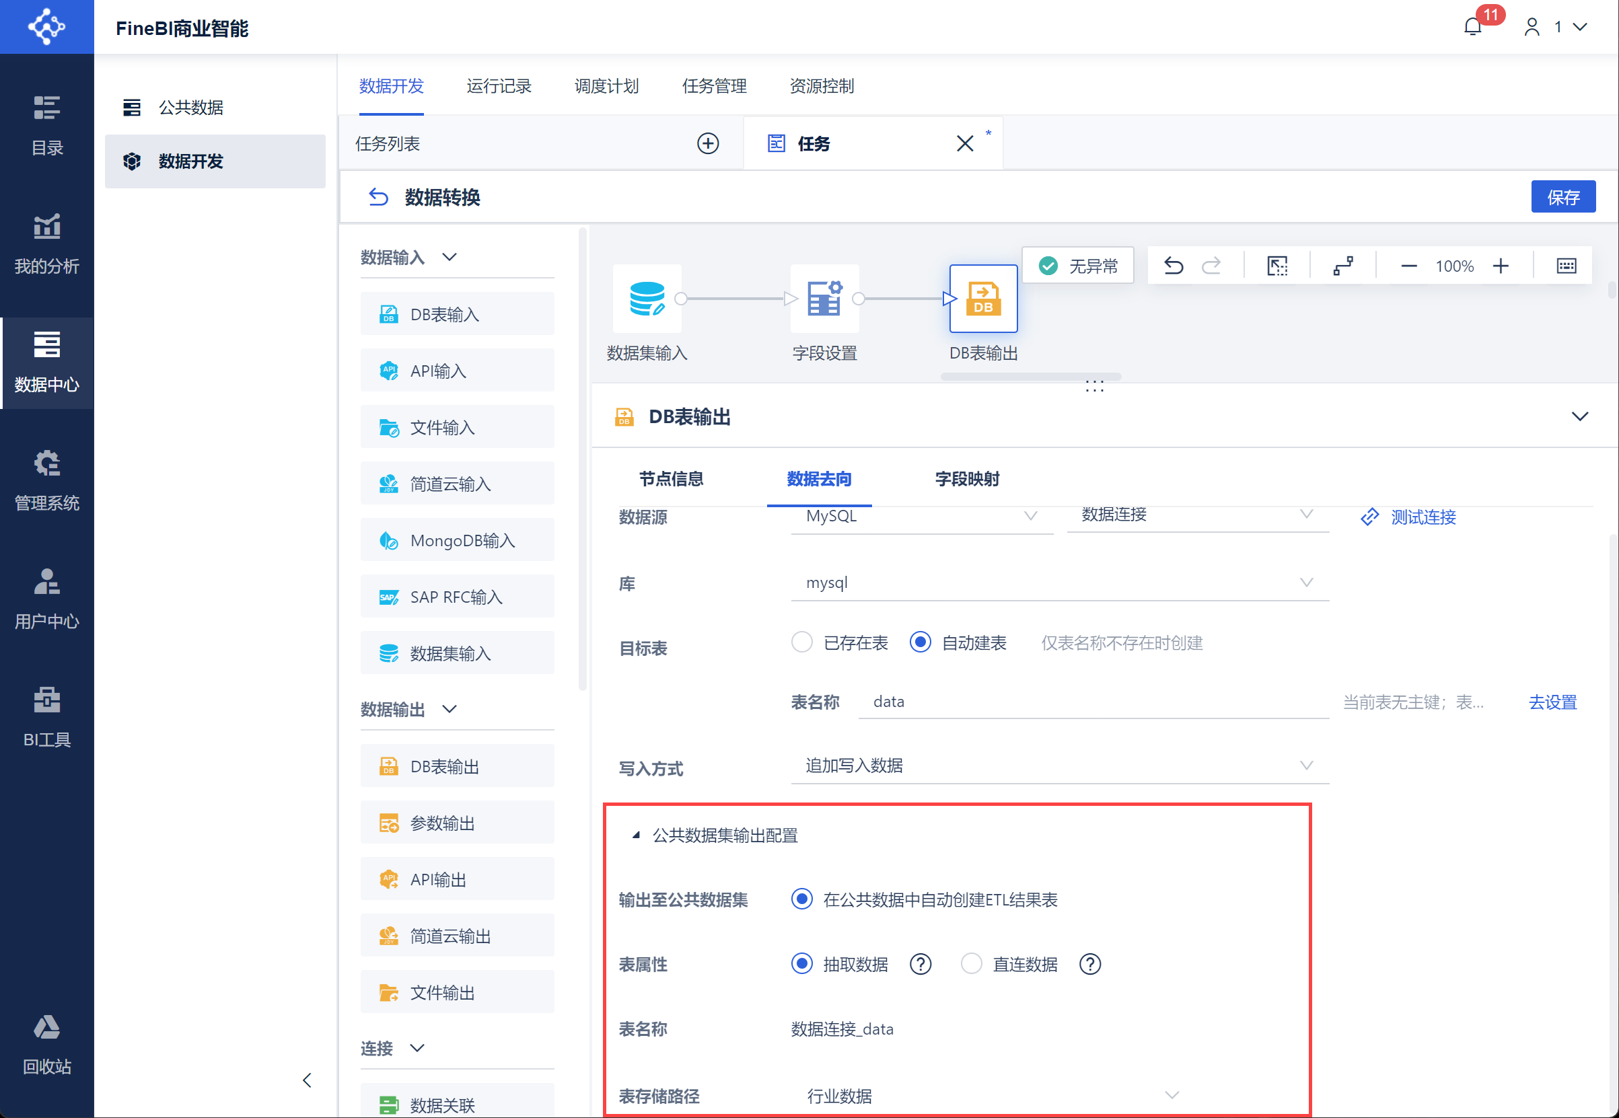The width and height of the screenshot is (1619, 1118).
Task: Select the 字段设置 node icon
Action: [824, 299]
